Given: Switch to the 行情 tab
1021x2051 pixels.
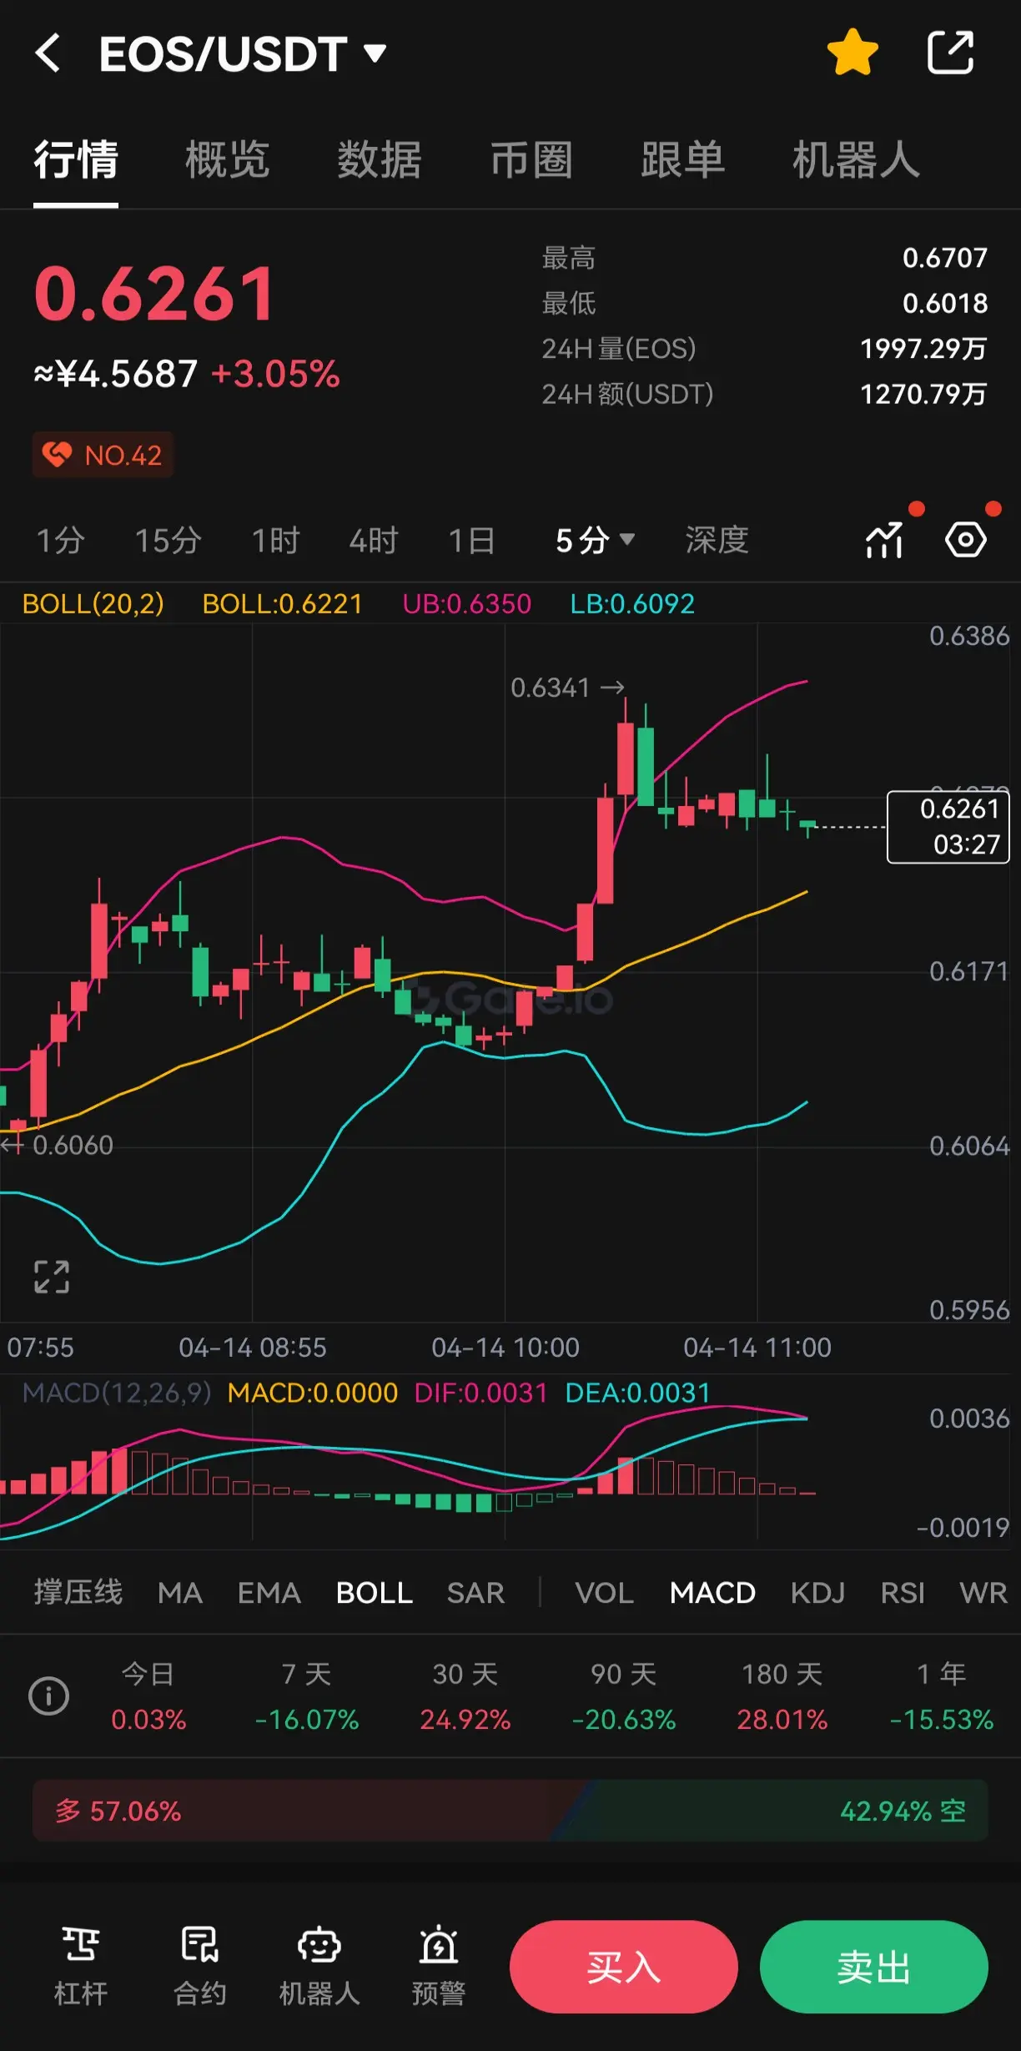Looking at the screenshot, I should tap(76, 159).
